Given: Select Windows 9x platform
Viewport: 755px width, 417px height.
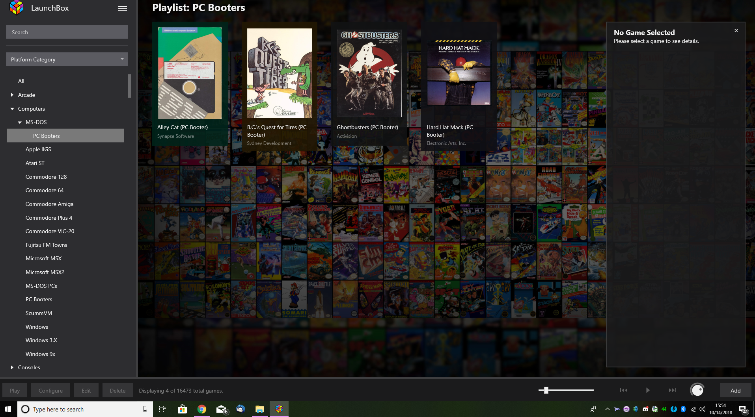Looking at the screenshot, I should tap(40, 354).
